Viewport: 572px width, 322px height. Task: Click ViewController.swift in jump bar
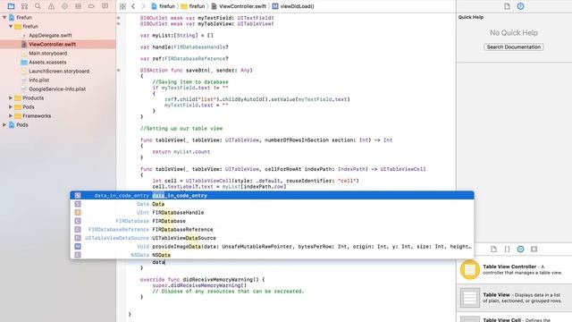pos(239,6)
